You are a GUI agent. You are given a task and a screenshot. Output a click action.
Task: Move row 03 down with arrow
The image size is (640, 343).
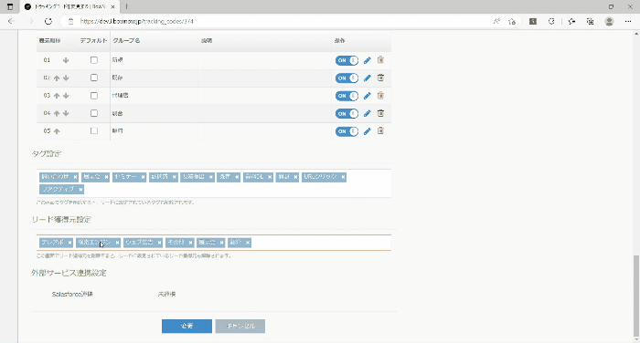pos(66,96)
